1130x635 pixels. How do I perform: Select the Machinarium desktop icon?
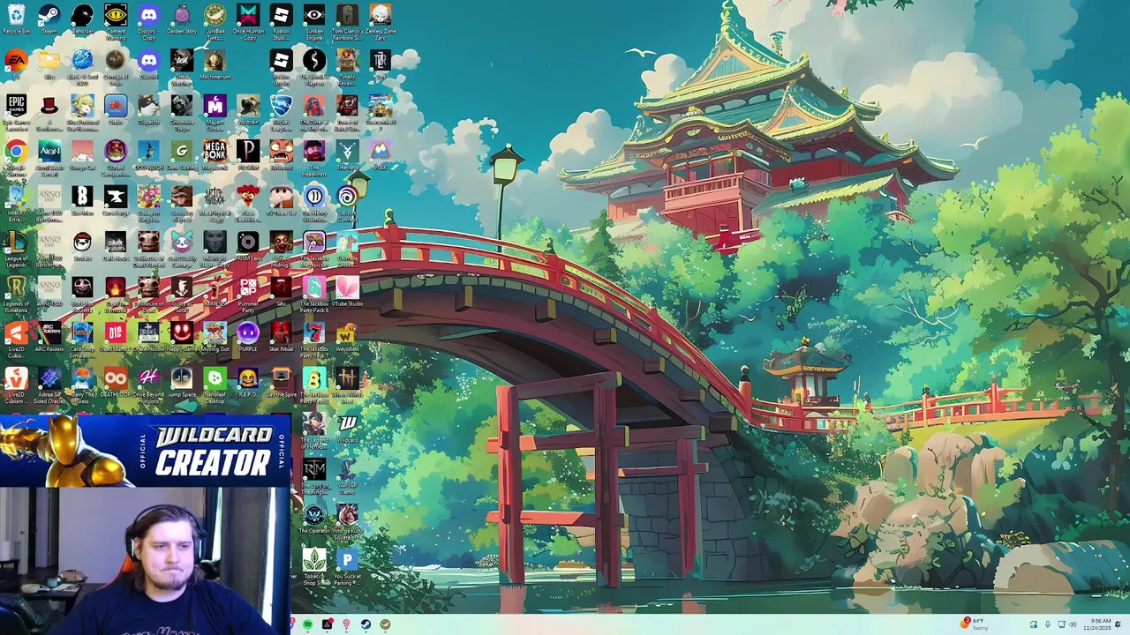(215, 64)
